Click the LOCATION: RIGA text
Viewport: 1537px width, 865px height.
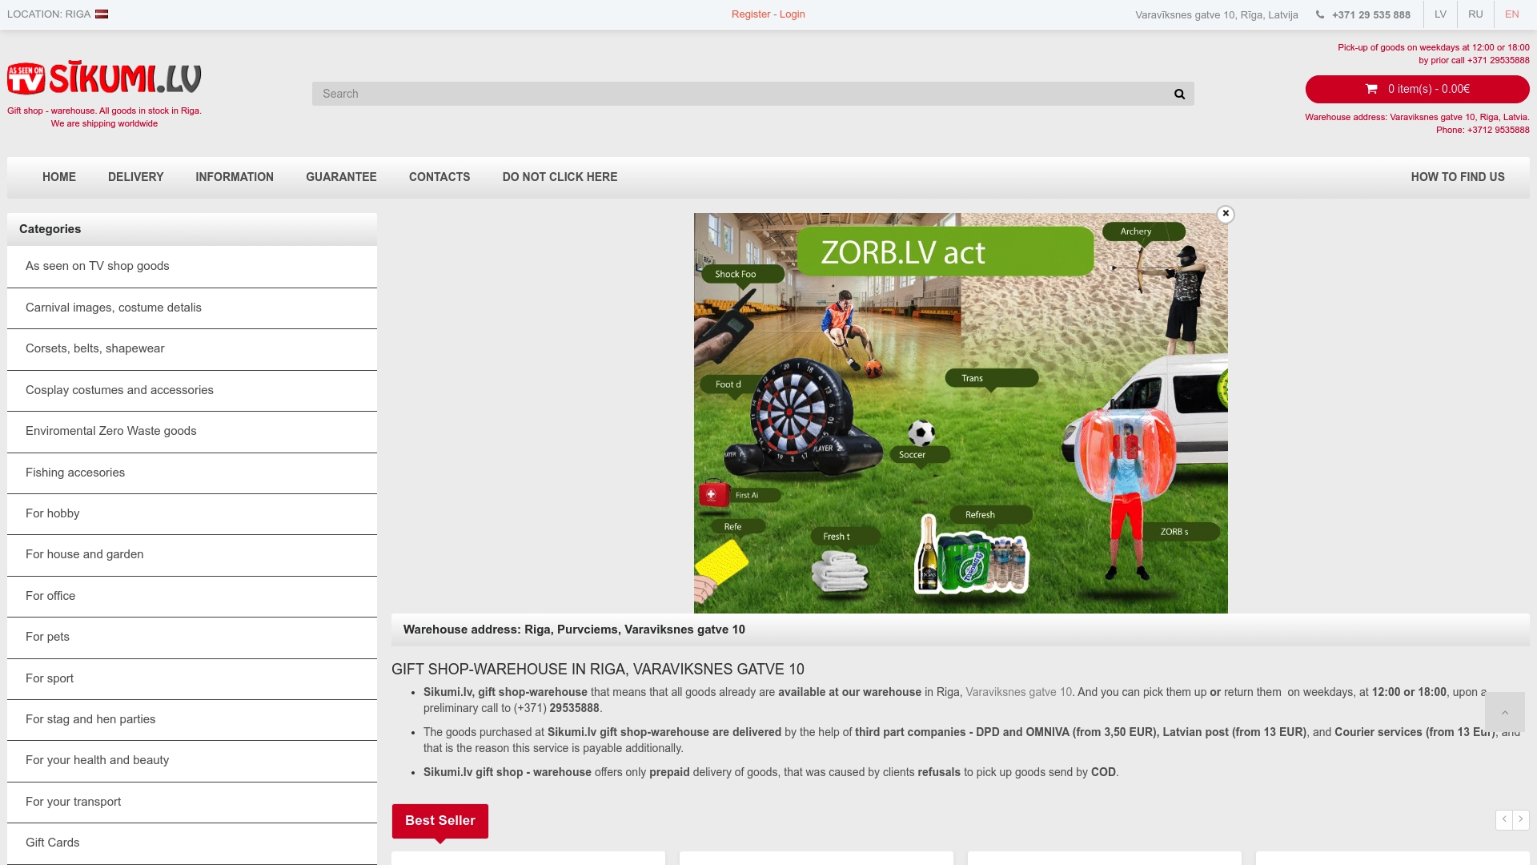click(x=49, y=14)
